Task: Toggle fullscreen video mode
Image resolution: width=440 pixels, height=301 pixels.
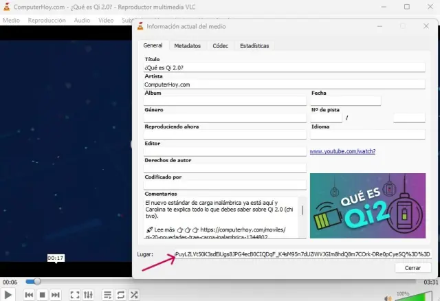Action: [74, 295]
